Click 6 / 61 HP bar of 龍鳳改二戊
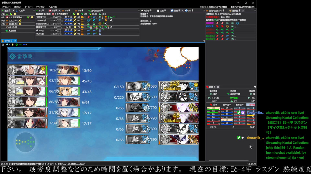This screenshot has height=174, width=311. pos(68,27)
